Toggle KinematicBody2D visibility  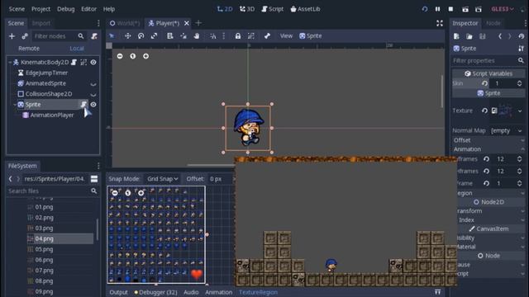click(x=93, y=62)
